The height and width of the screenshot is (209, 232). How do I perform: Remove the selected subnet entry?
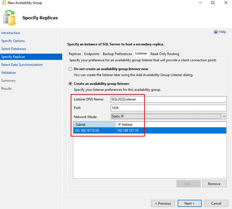[214, 184]
